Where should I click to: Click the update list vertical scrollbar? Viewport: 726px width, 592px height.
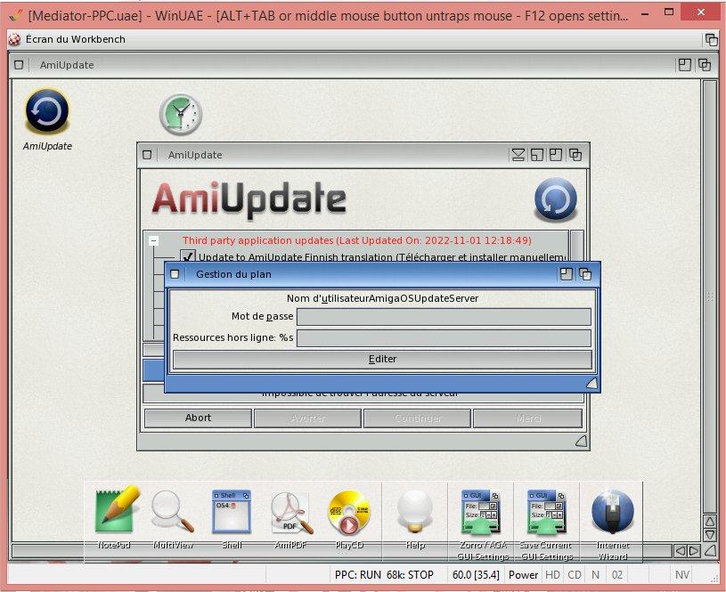[577, 246]
